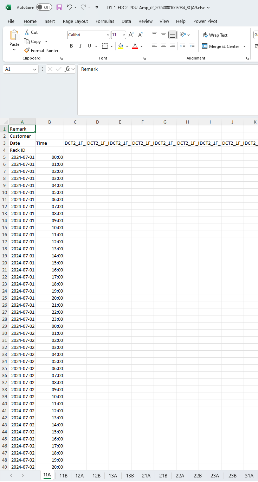Toggle Wrap Text for the cell
This screenshot has width=258, height=482.
pyautogui.click(x=215, y=35)
